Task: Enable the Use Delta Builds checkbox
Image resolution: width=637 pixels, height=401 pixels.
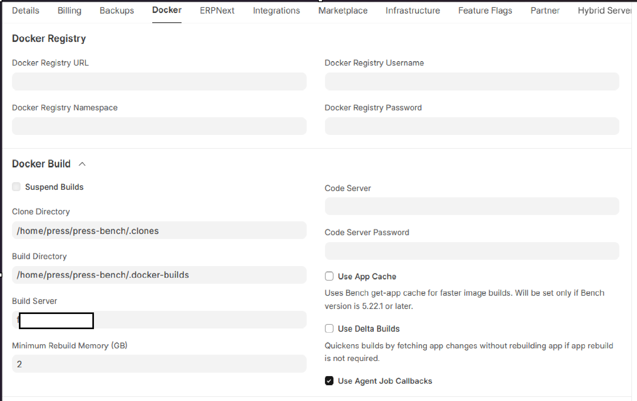Action: [x=329, y=328]
